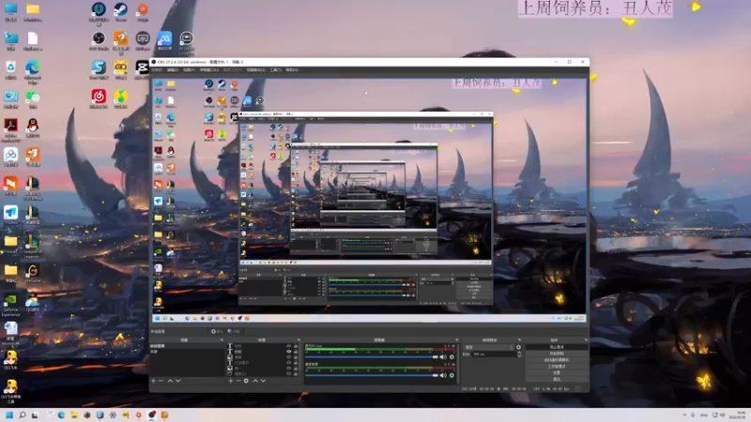Select Adobe Acrobat desktop icon
Image resolution: width=751 pixels, height=422 pixels.
pyautogui.click(x=10, y=130)
